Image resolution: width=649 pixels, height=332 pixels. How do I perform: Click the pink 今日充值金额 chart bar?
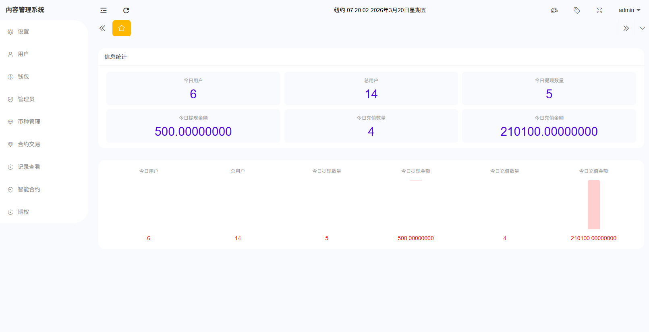(x=593, y=205)
